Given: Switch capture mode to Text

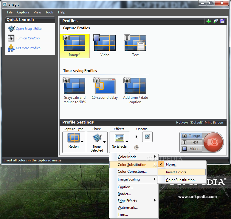Looking at the screenshot, I should click(192, 142).
